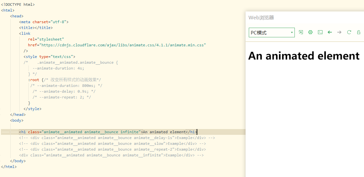
Task: Click the rel="stylesheet" attribute
Action: (46, 39)
